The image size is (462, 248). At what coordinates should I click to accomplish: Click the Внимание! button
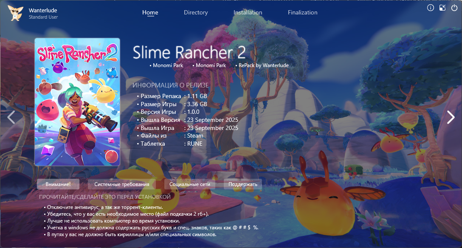(58, 184)
